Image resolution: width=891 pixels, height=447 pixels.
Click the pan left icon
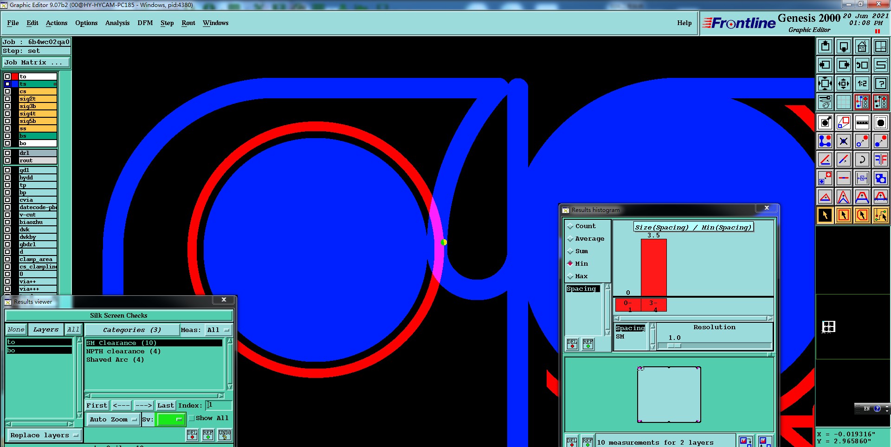825,65
